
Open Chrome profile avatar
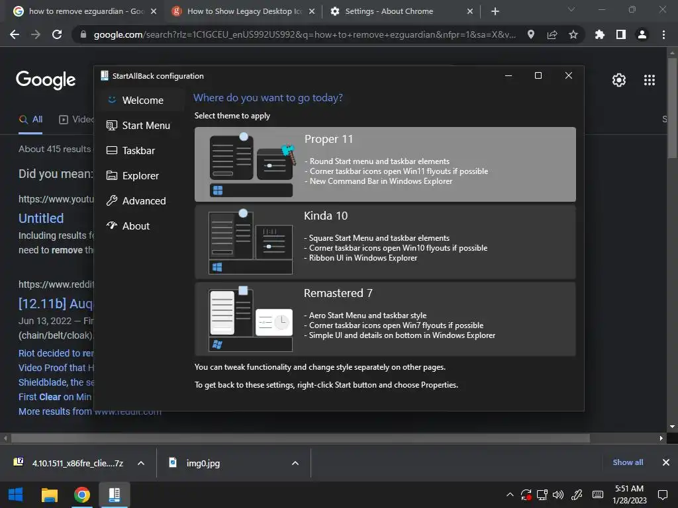tap(642, 34)
